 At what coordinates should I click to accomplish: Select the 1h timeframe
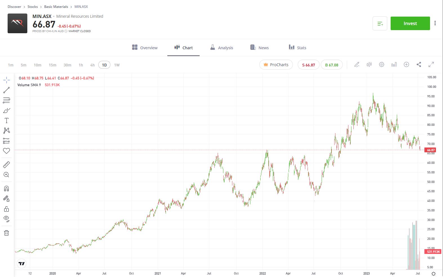tap(81, 65)
